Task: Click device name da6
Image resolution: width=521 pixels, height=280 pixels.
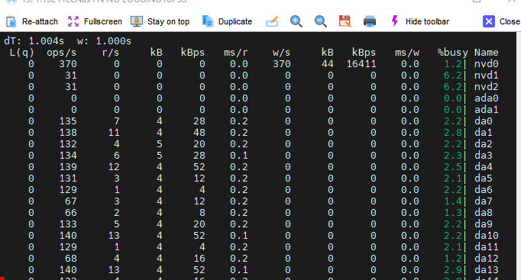Action: pyautogui.click(x=483, y=190)
